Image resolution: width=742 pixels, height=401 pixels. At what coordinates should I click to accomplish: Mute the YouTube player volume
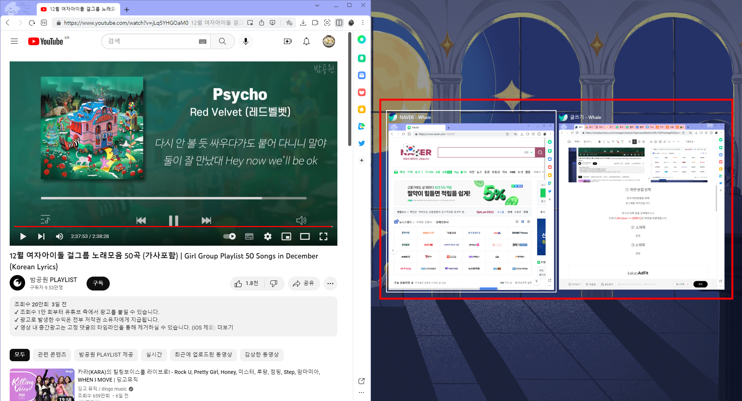[60, 236]
